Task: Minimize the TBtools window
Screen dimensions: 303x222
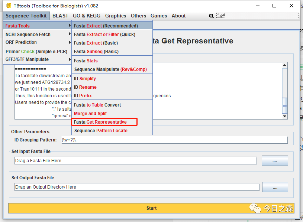Action: click(x=258, y=6)
